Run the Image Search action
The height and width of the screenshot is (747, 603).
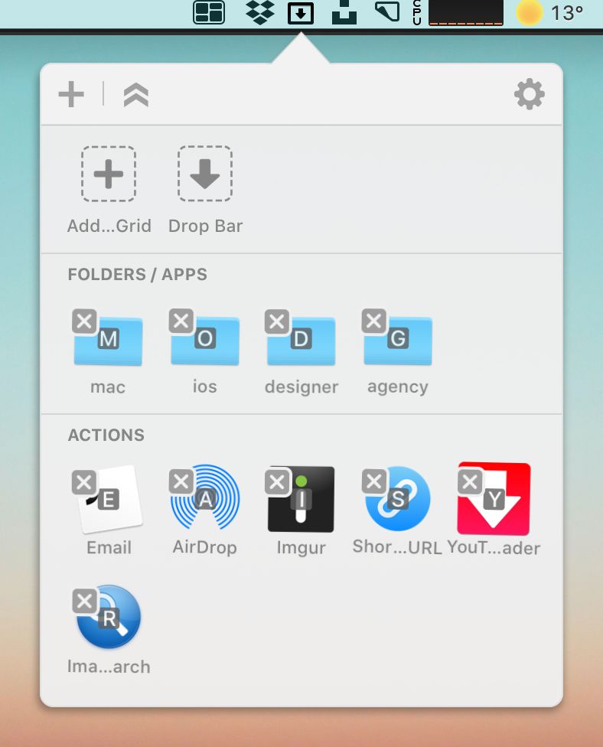point(109,616)
